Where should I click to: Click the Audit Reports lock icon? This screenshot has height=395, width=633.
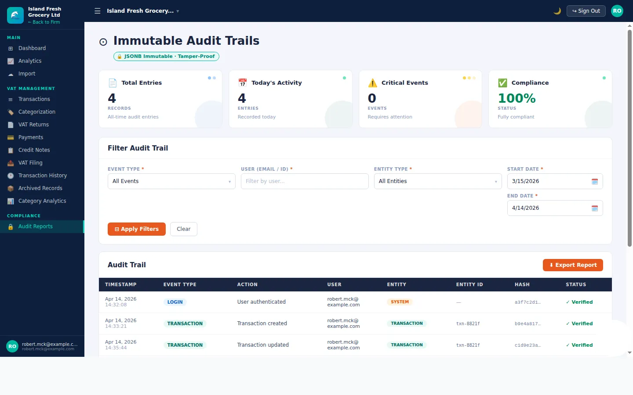pos(11,226)
